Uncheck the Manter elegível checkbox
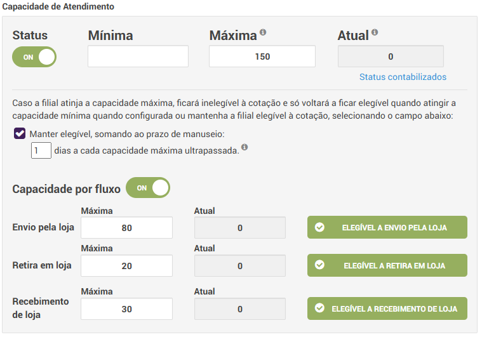 click(20, 134)
